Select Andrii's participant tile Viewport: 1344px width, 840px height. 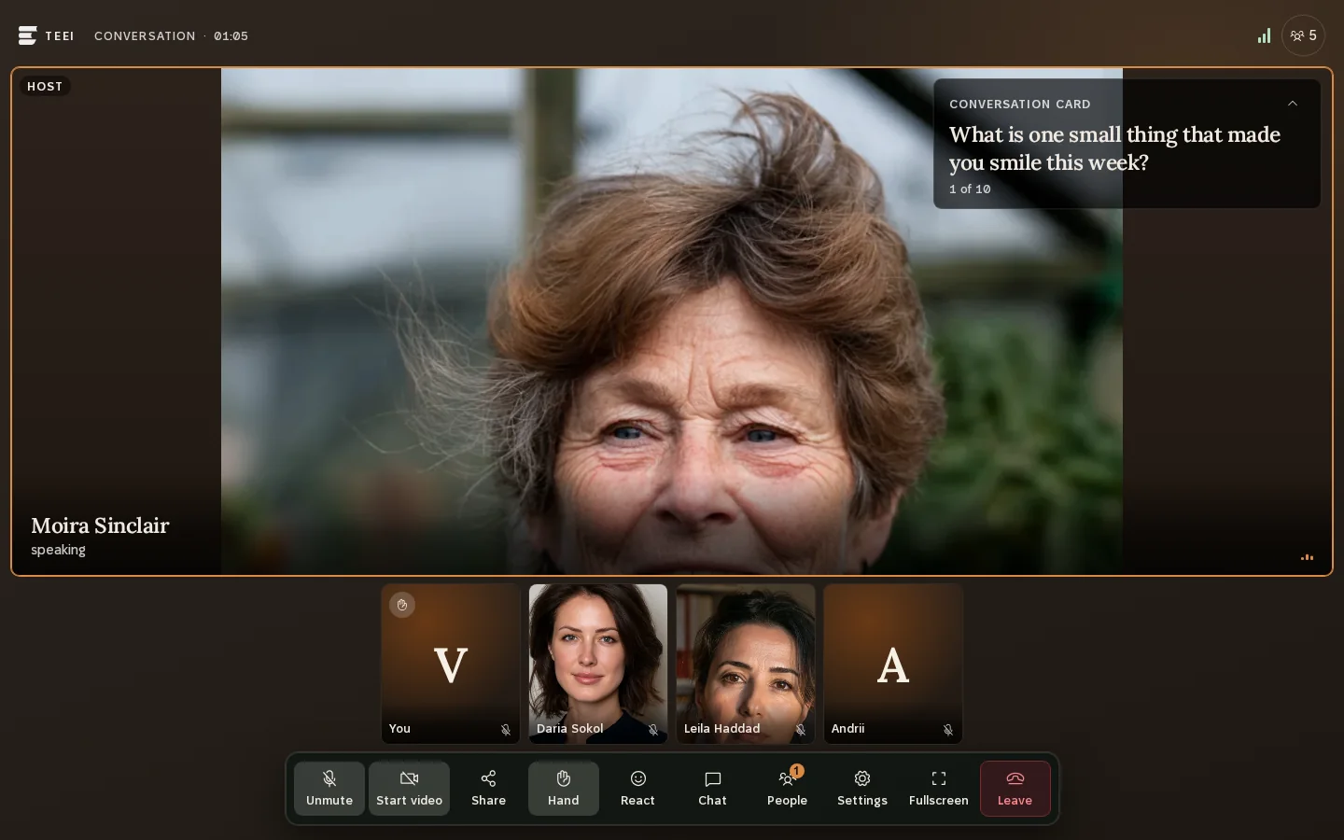(893, 664)
